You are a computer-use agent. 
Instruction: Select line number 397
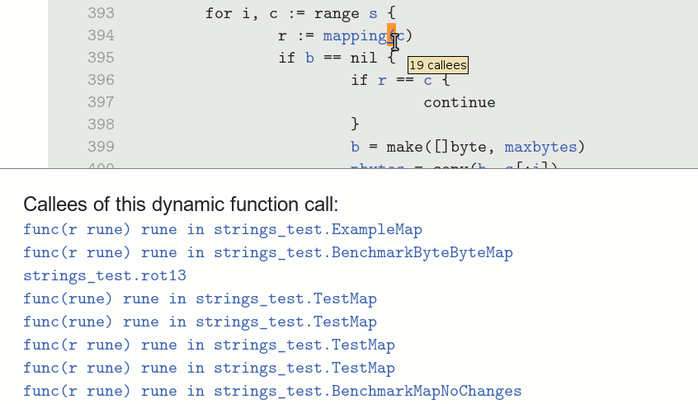[101, 102]
